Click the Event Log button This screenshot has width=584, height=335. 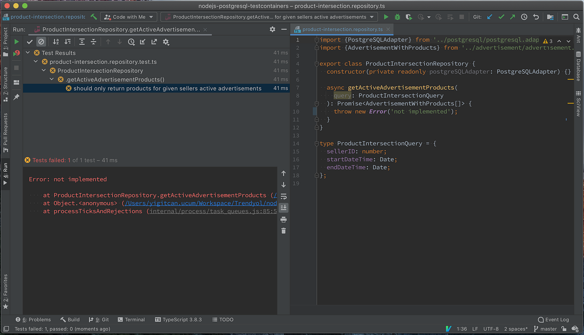(553, 320)
